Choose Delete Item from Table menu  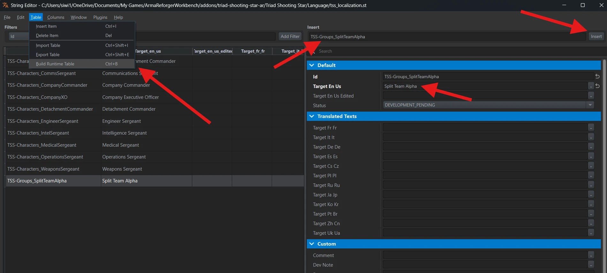[x=82, y=35]
